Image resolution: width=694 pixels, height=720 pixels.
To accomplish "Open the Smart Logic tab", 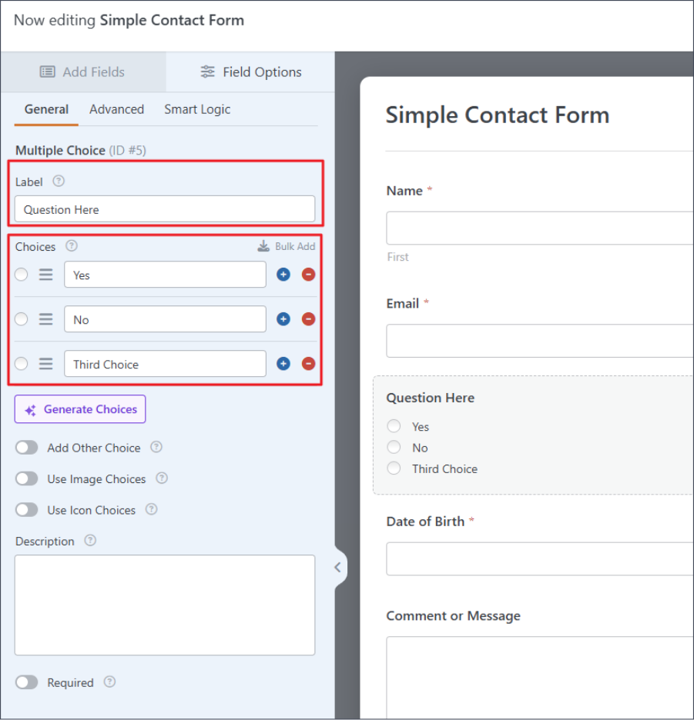I will point(197,109).
